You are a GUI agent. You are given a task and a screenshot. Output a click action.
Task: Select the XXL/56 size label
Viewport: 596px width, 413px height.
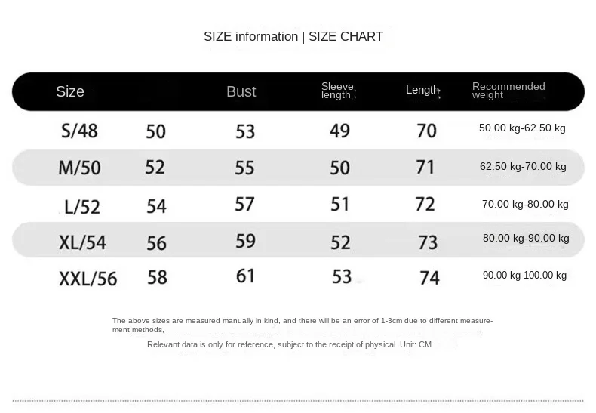click(x=88, y=279)
